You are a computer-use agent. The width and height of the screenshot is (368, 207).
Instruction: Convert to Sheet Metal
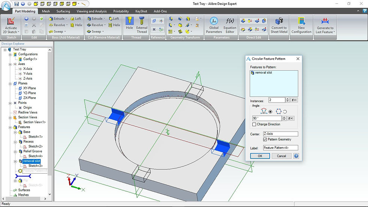[x=279, y=25]
